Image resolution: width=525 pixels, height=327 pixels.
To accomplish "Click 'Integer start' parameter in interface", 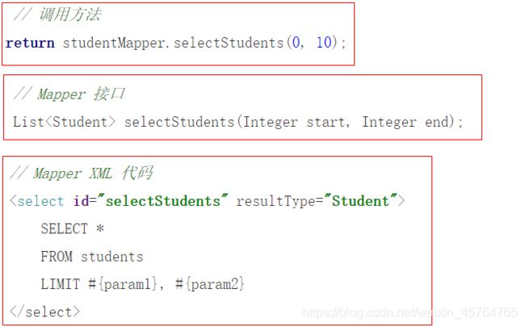I will click(294, 122).
